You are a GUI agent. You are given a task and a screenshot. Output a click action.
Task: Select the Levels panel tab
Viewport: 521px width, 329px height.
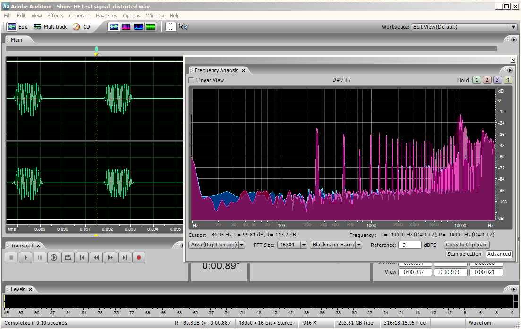(x=18, y=289)
